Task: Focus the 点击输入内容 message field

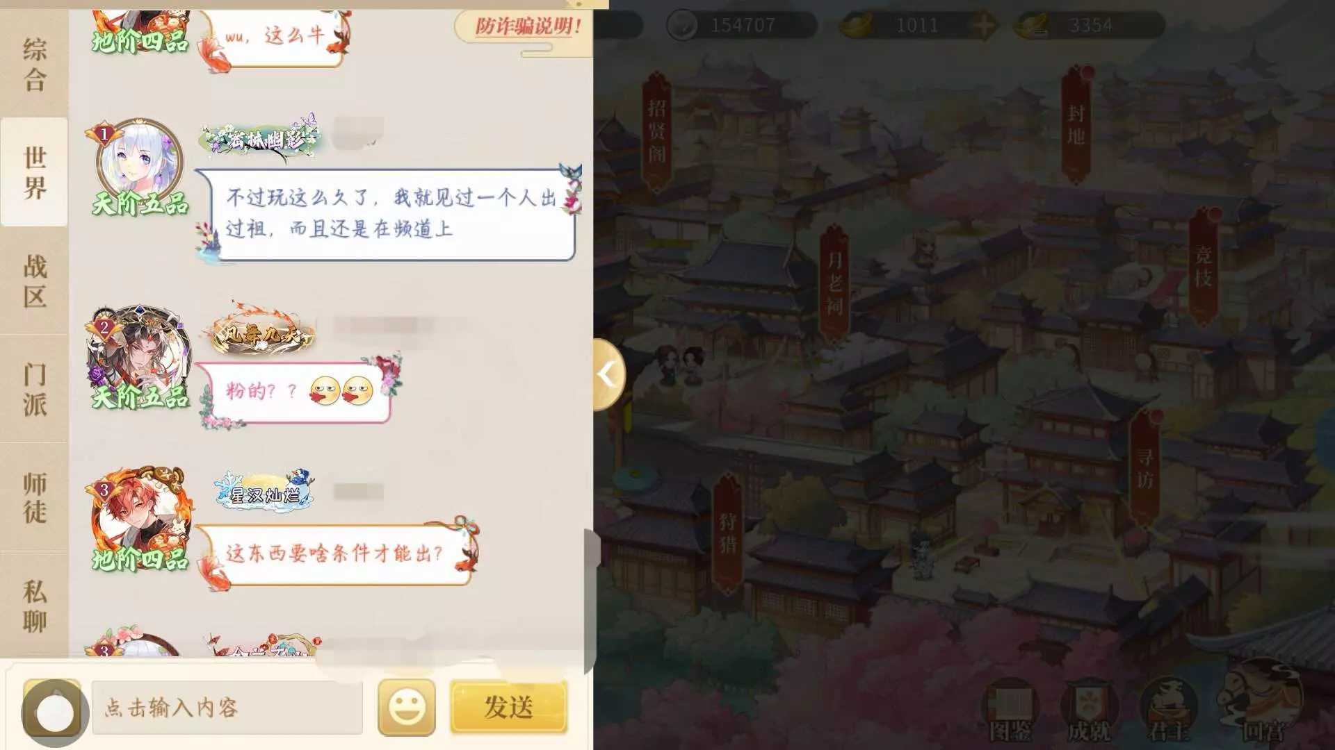Action: pos(227,708)
